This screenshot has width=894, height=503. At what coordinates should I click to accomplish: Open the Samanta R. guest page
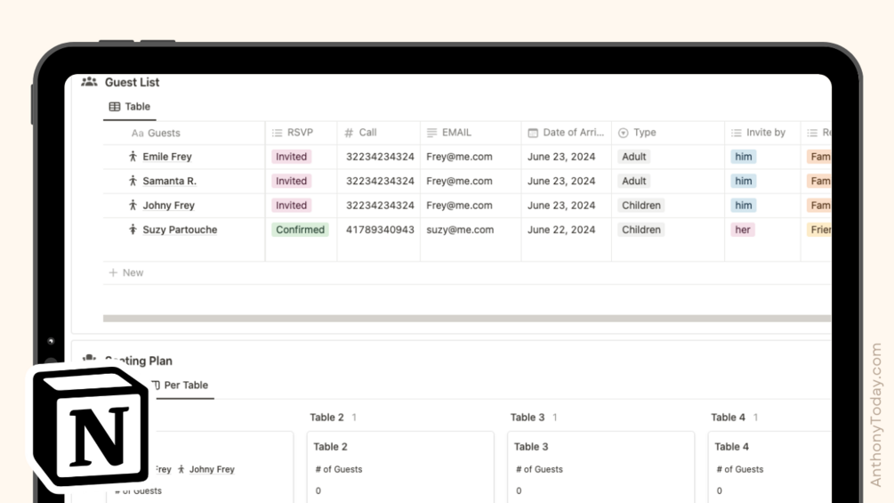[x=169, y=181]
